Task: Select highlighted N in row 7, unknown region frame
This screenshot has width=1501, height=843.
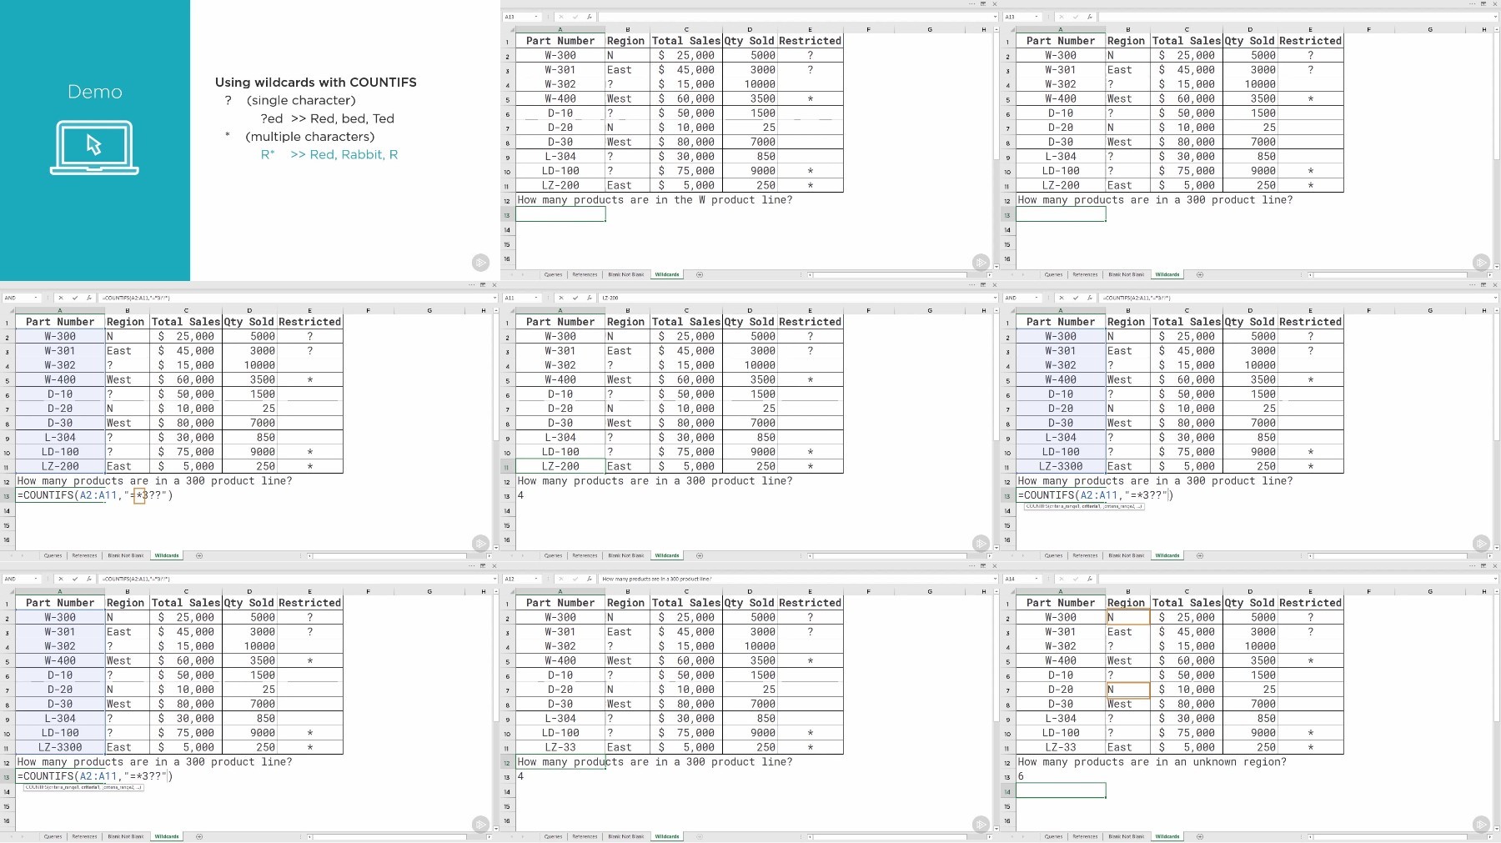Action: pos(1127,690)
